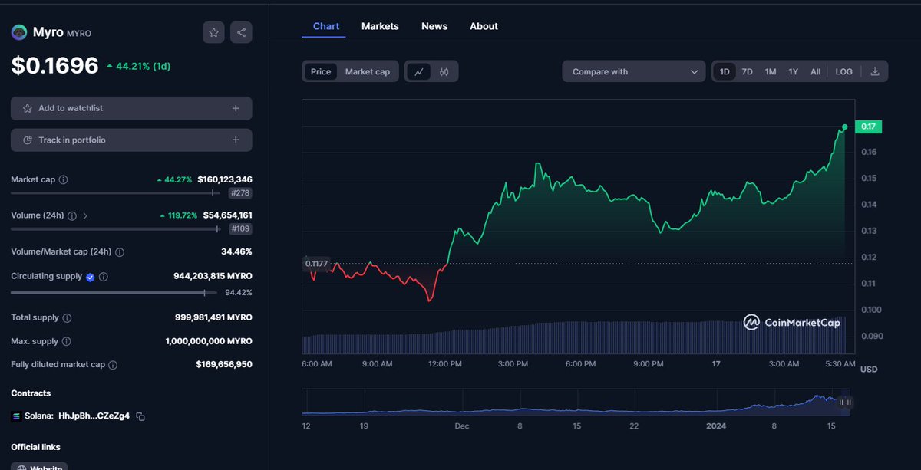
Task: Click the Solana chain logo
Action: pos(17,416)
